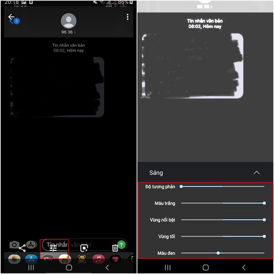
Task: Tap the contact avatar for 96 36
Action: 68,21
